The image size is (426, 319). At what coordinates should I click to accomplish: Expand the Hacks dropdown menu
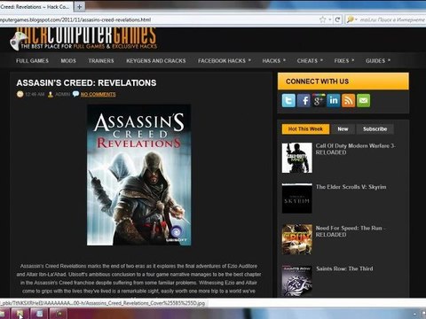[x=273, y=60]
